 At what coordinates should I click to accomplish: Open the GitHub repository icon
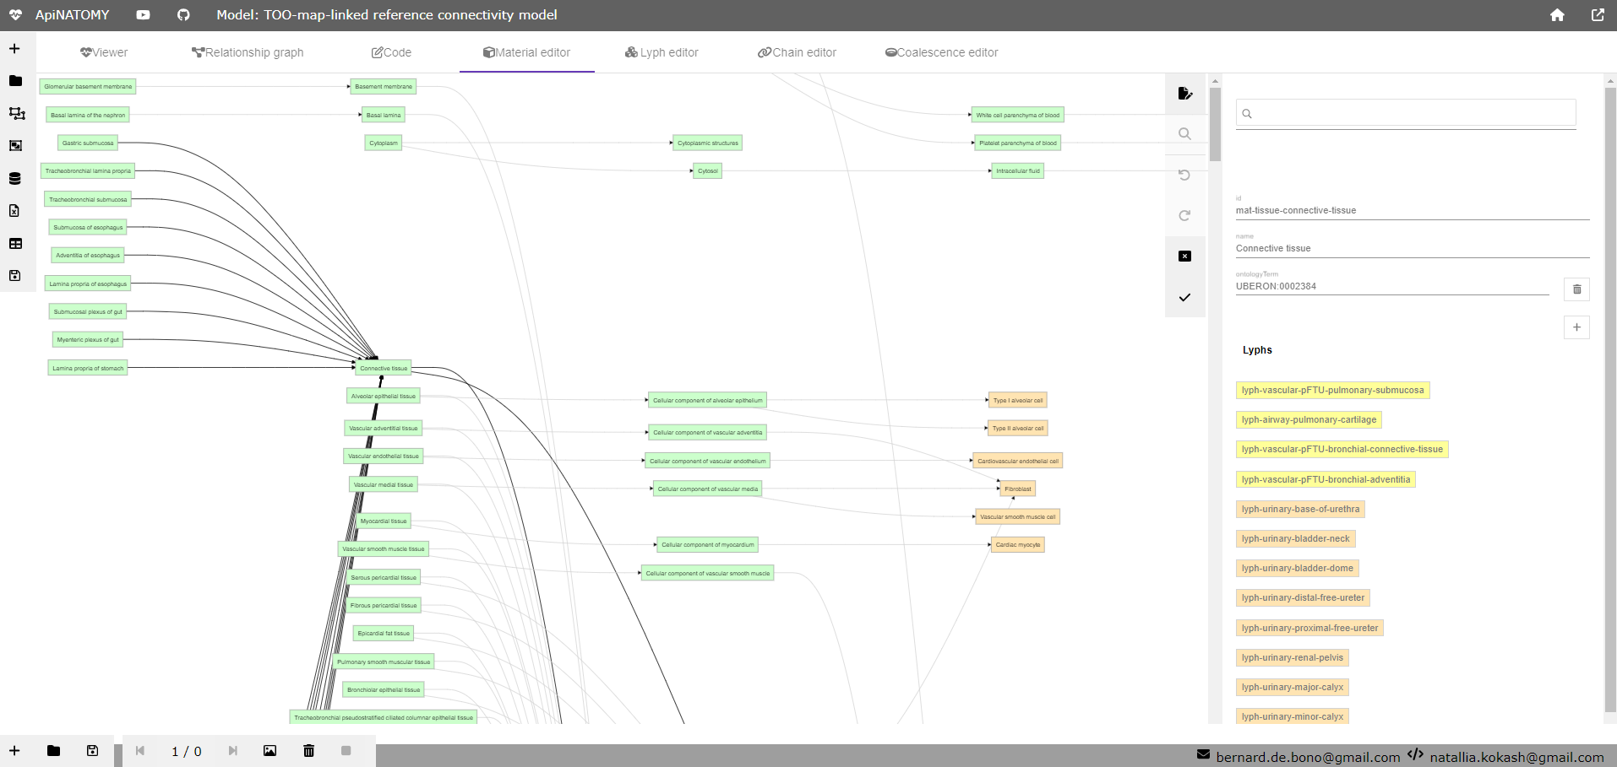(183, 15)
